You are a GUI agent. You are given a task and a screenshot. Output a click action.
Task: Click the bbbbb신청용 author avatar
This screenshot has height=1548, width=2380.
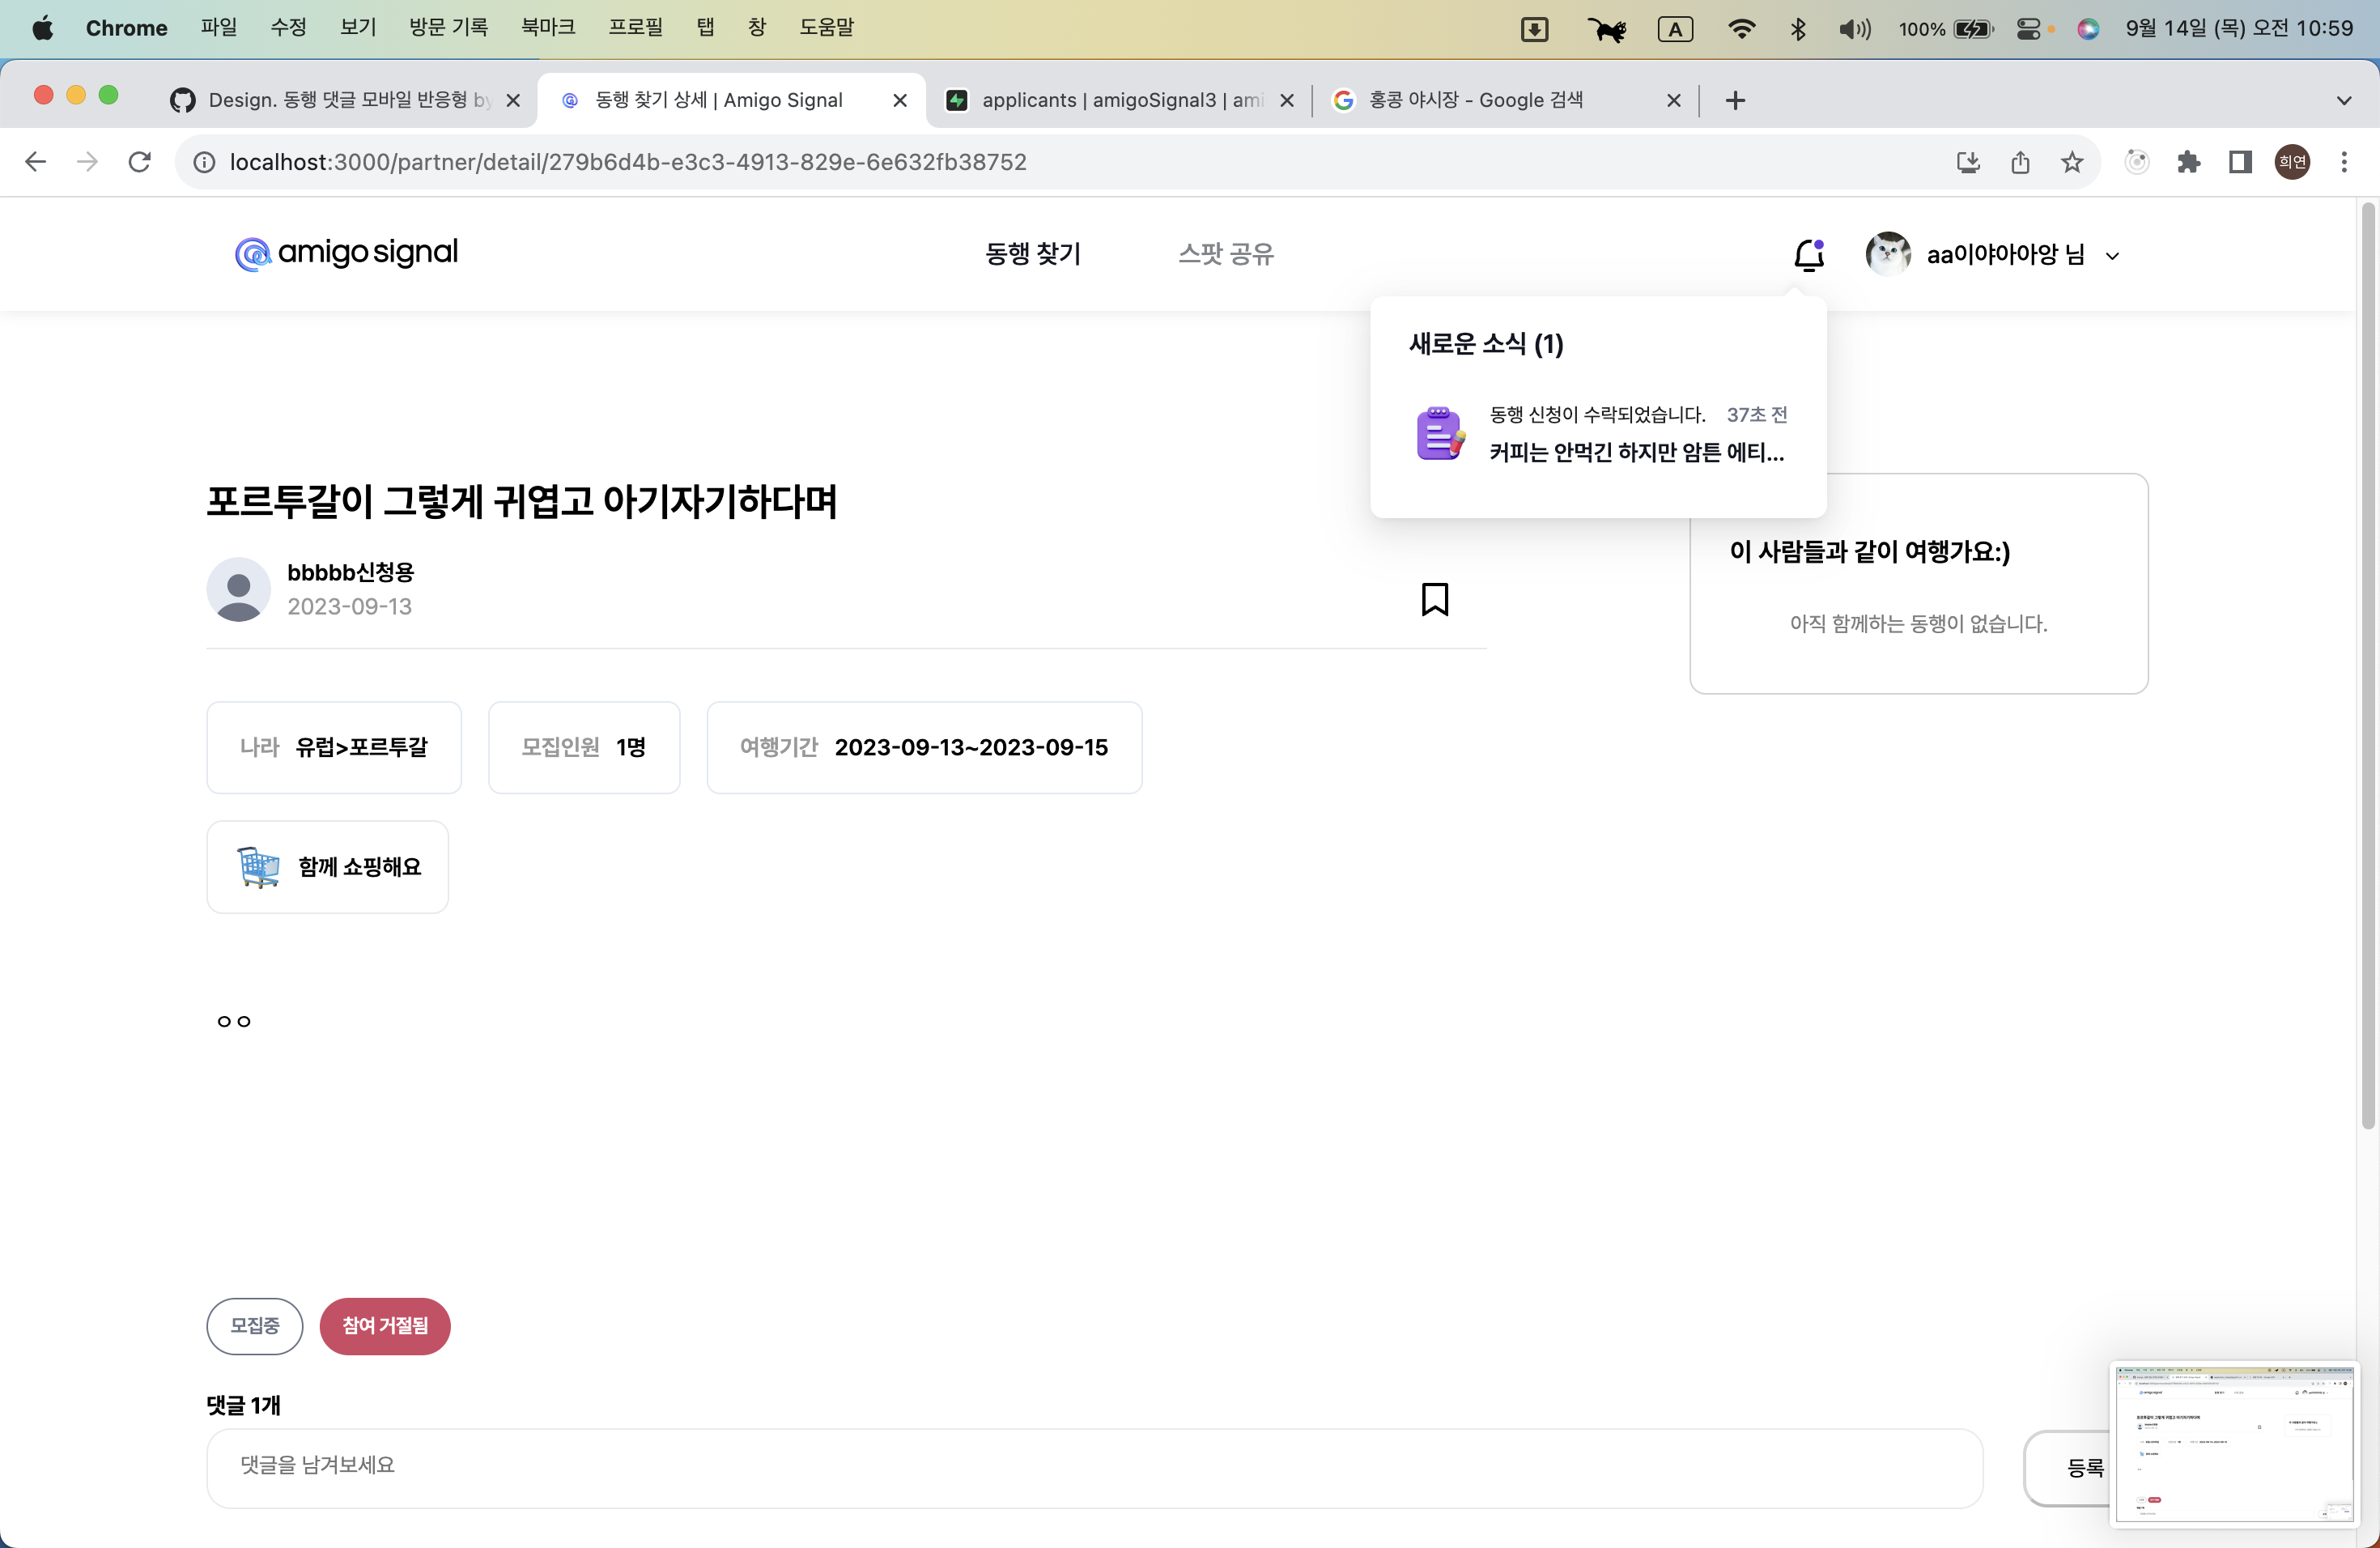point(238,590)
